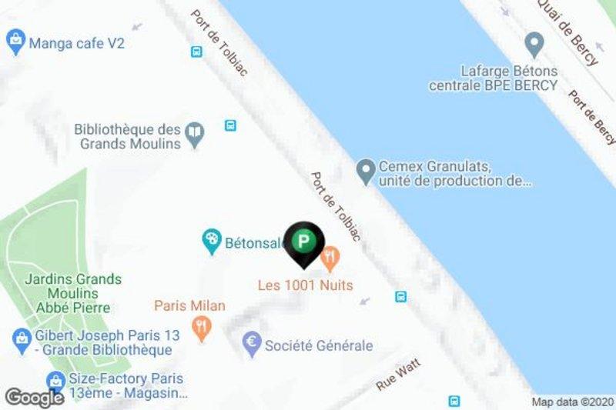Viewport: 616px width, 410px height.
Task: Click the Size-Factory Paris shopping bag icon
Action: click(x=55, y=382)
